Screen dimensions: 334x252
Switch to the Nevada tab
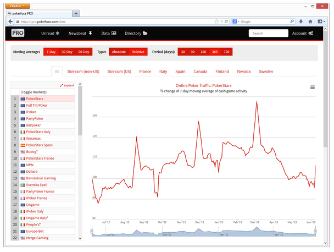(244, 72)
